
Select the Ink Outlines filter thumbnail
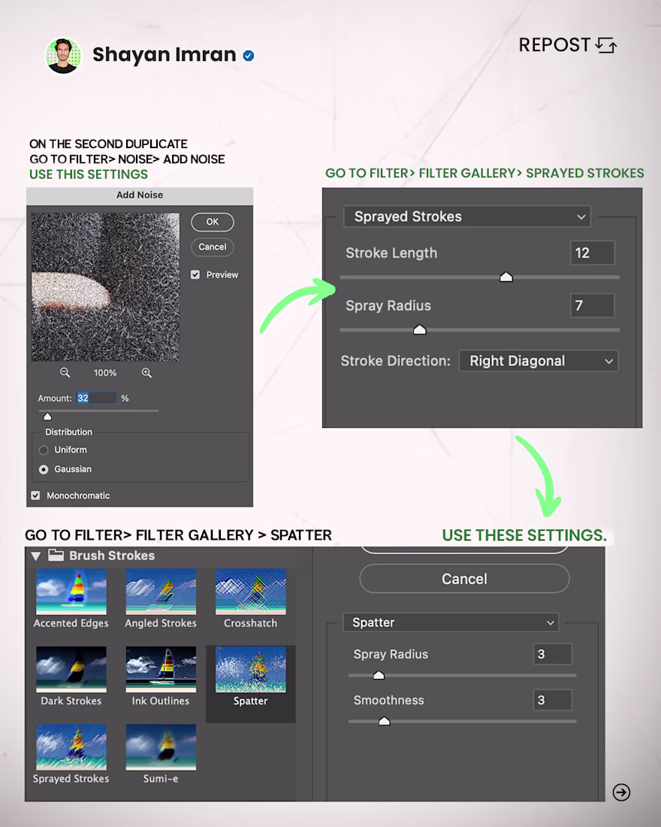tap(161, 669)
